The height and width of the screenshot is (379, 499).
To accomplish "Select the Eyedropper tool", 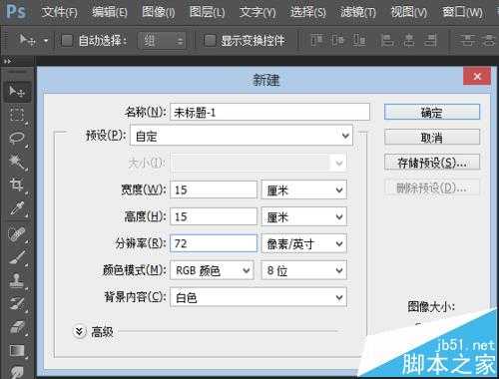I will tap(17, 208).
